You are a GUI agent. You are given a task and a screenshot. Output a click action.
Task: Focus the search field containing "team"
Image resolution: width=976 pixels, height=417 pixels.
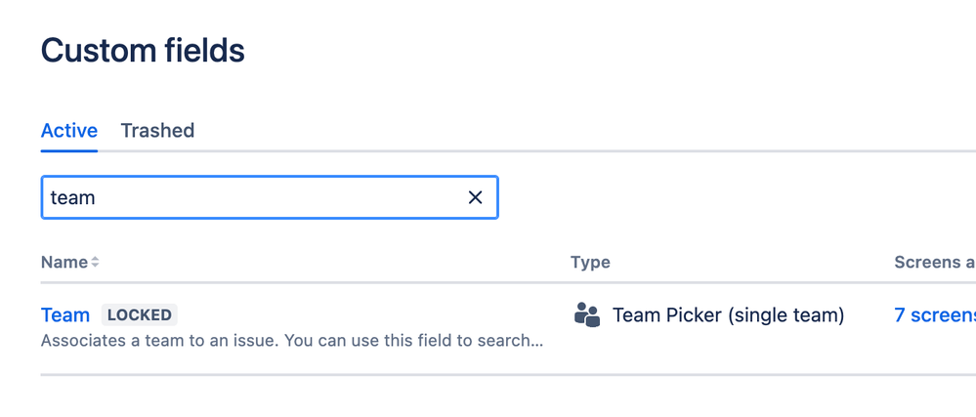click(270, 198)
